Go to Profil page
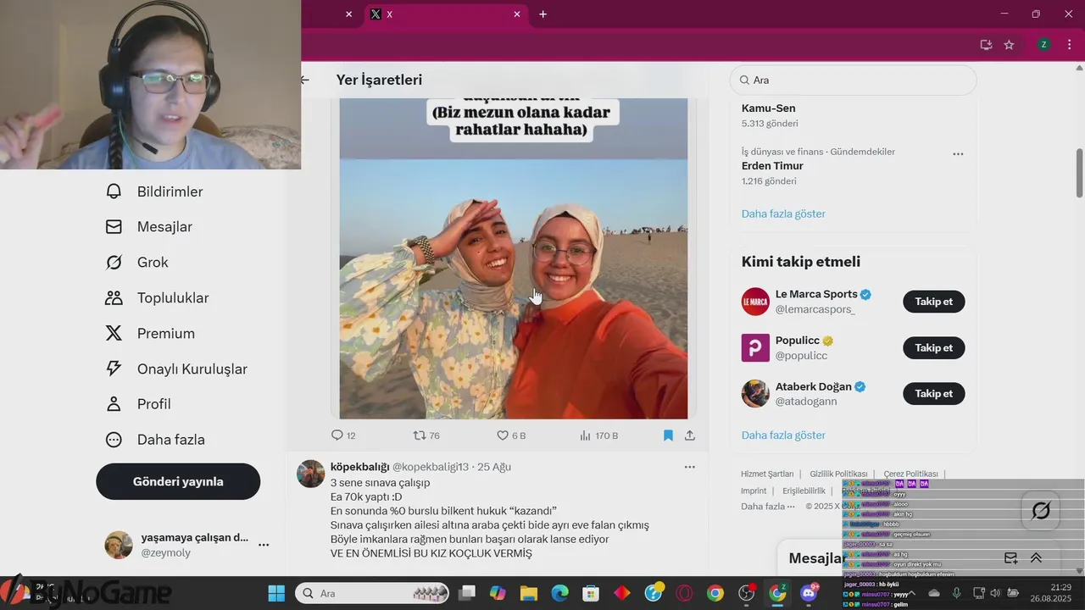 [137, 404]
